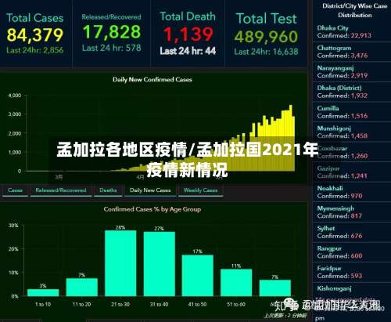391x322 pixels.
Task: Select the 'Last 24hr: 2,856' cases text
Action: (x=35, y=50)
